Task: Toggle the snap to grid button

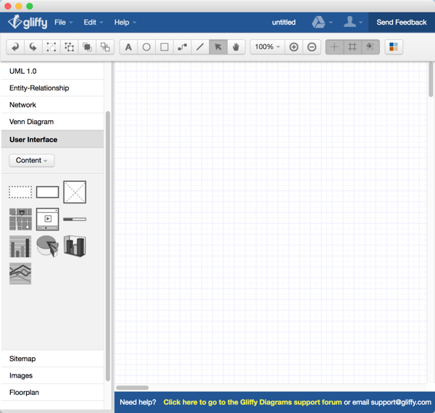Action: click(x=370, y=47)
